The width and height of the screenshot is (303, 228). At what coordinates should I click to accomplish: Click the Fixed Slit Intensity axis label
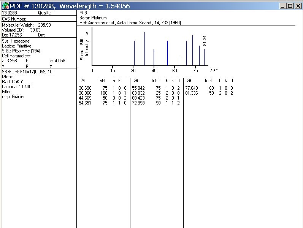coord(84,46)
